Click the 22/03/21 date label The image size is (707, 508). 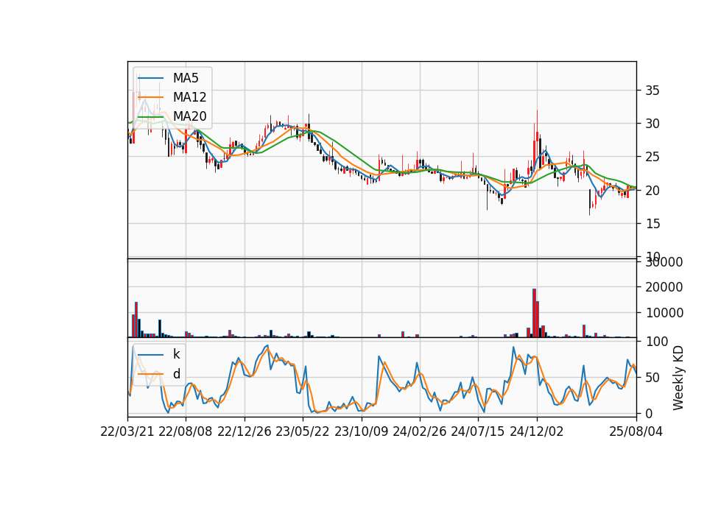pos(127,431)
